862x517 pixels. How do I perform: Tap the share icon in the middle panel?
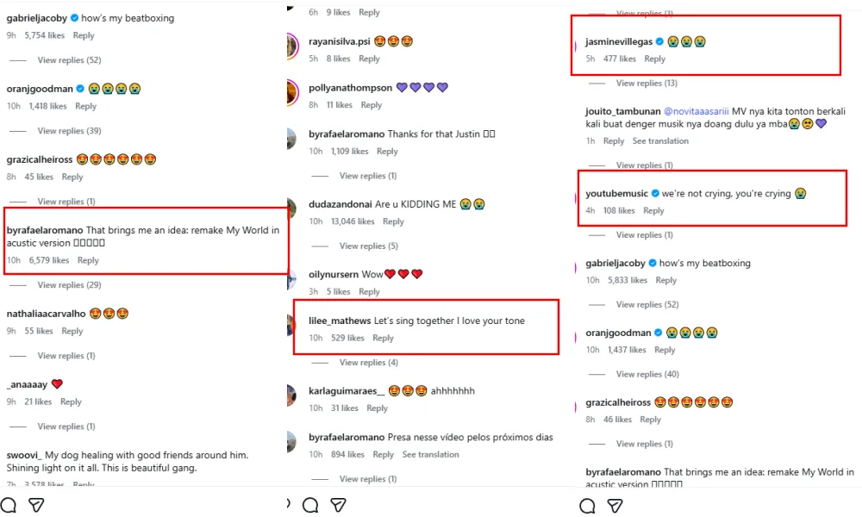339,505
